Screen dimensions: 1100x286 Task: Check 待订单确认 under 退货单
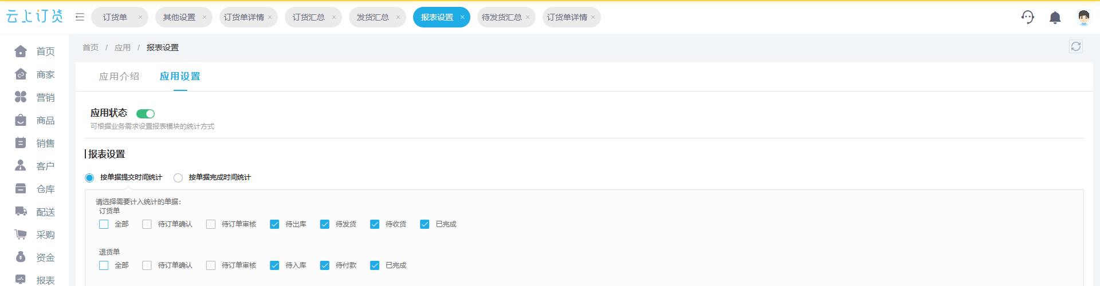147,265
